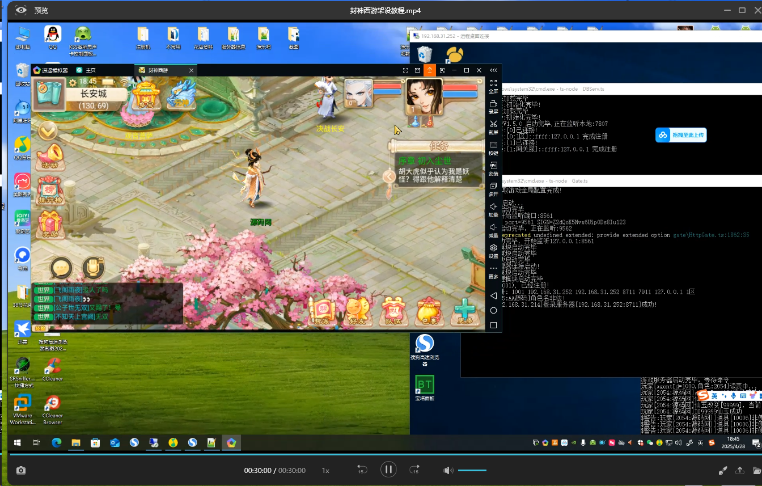Open the 多开 multi-instance tool
762x486 pixels.
tap(493, 189)
